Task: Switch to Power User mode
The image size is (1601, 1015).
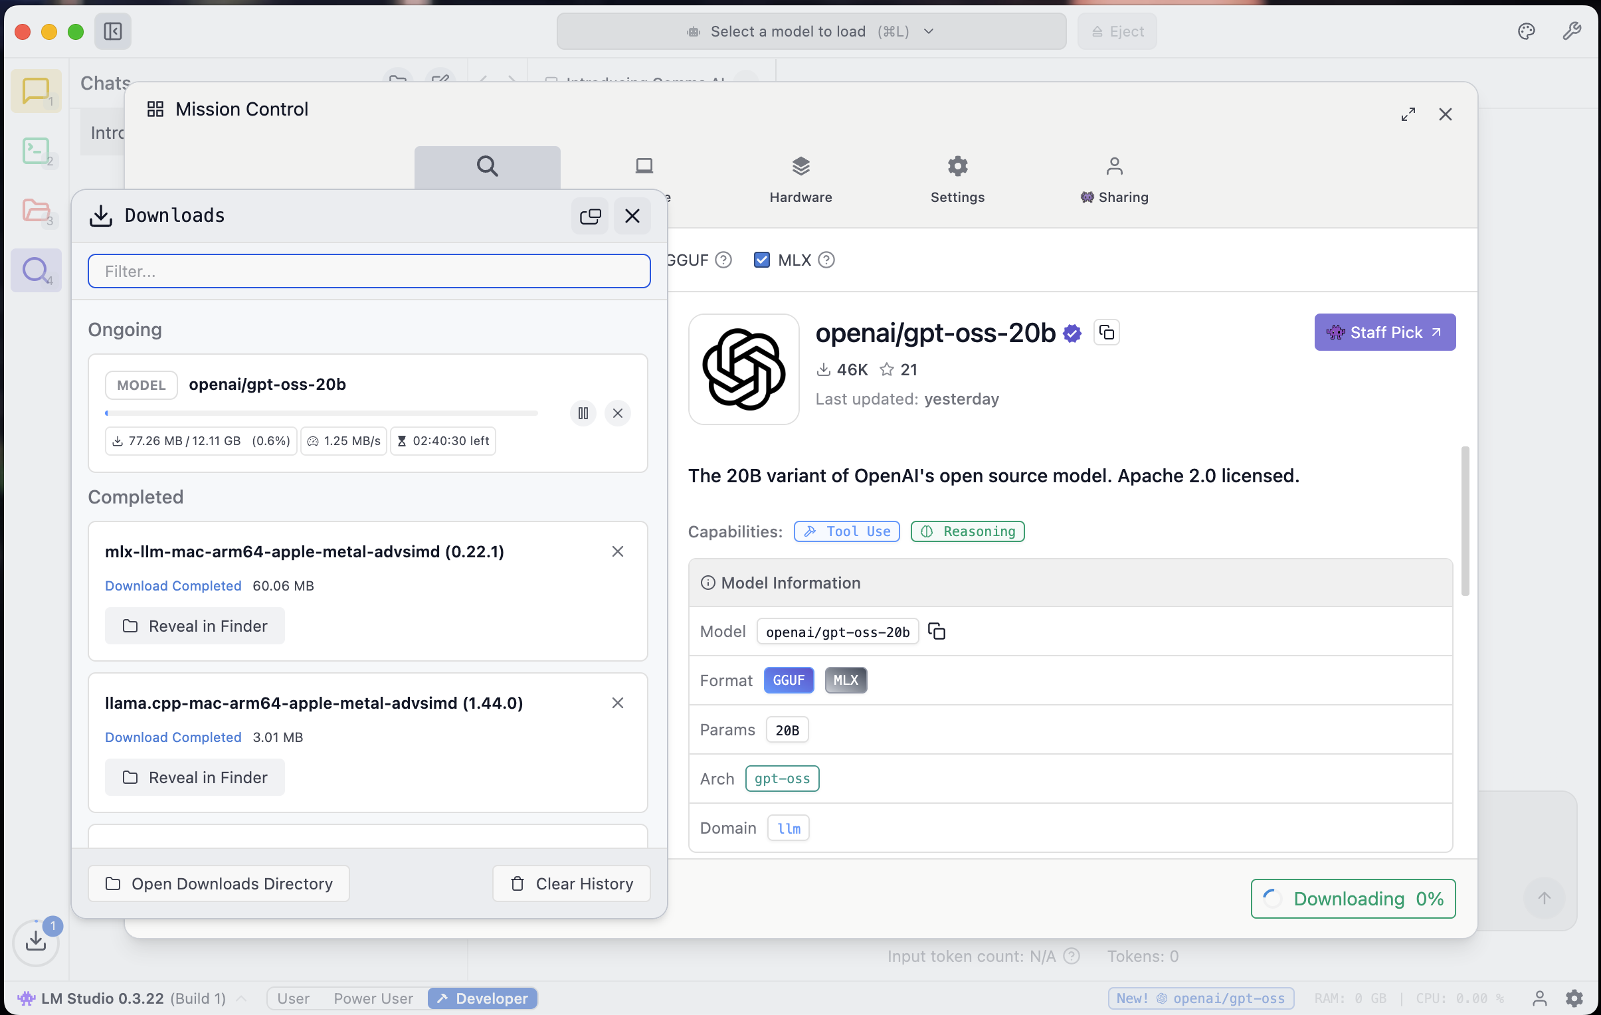Action: 373,998
